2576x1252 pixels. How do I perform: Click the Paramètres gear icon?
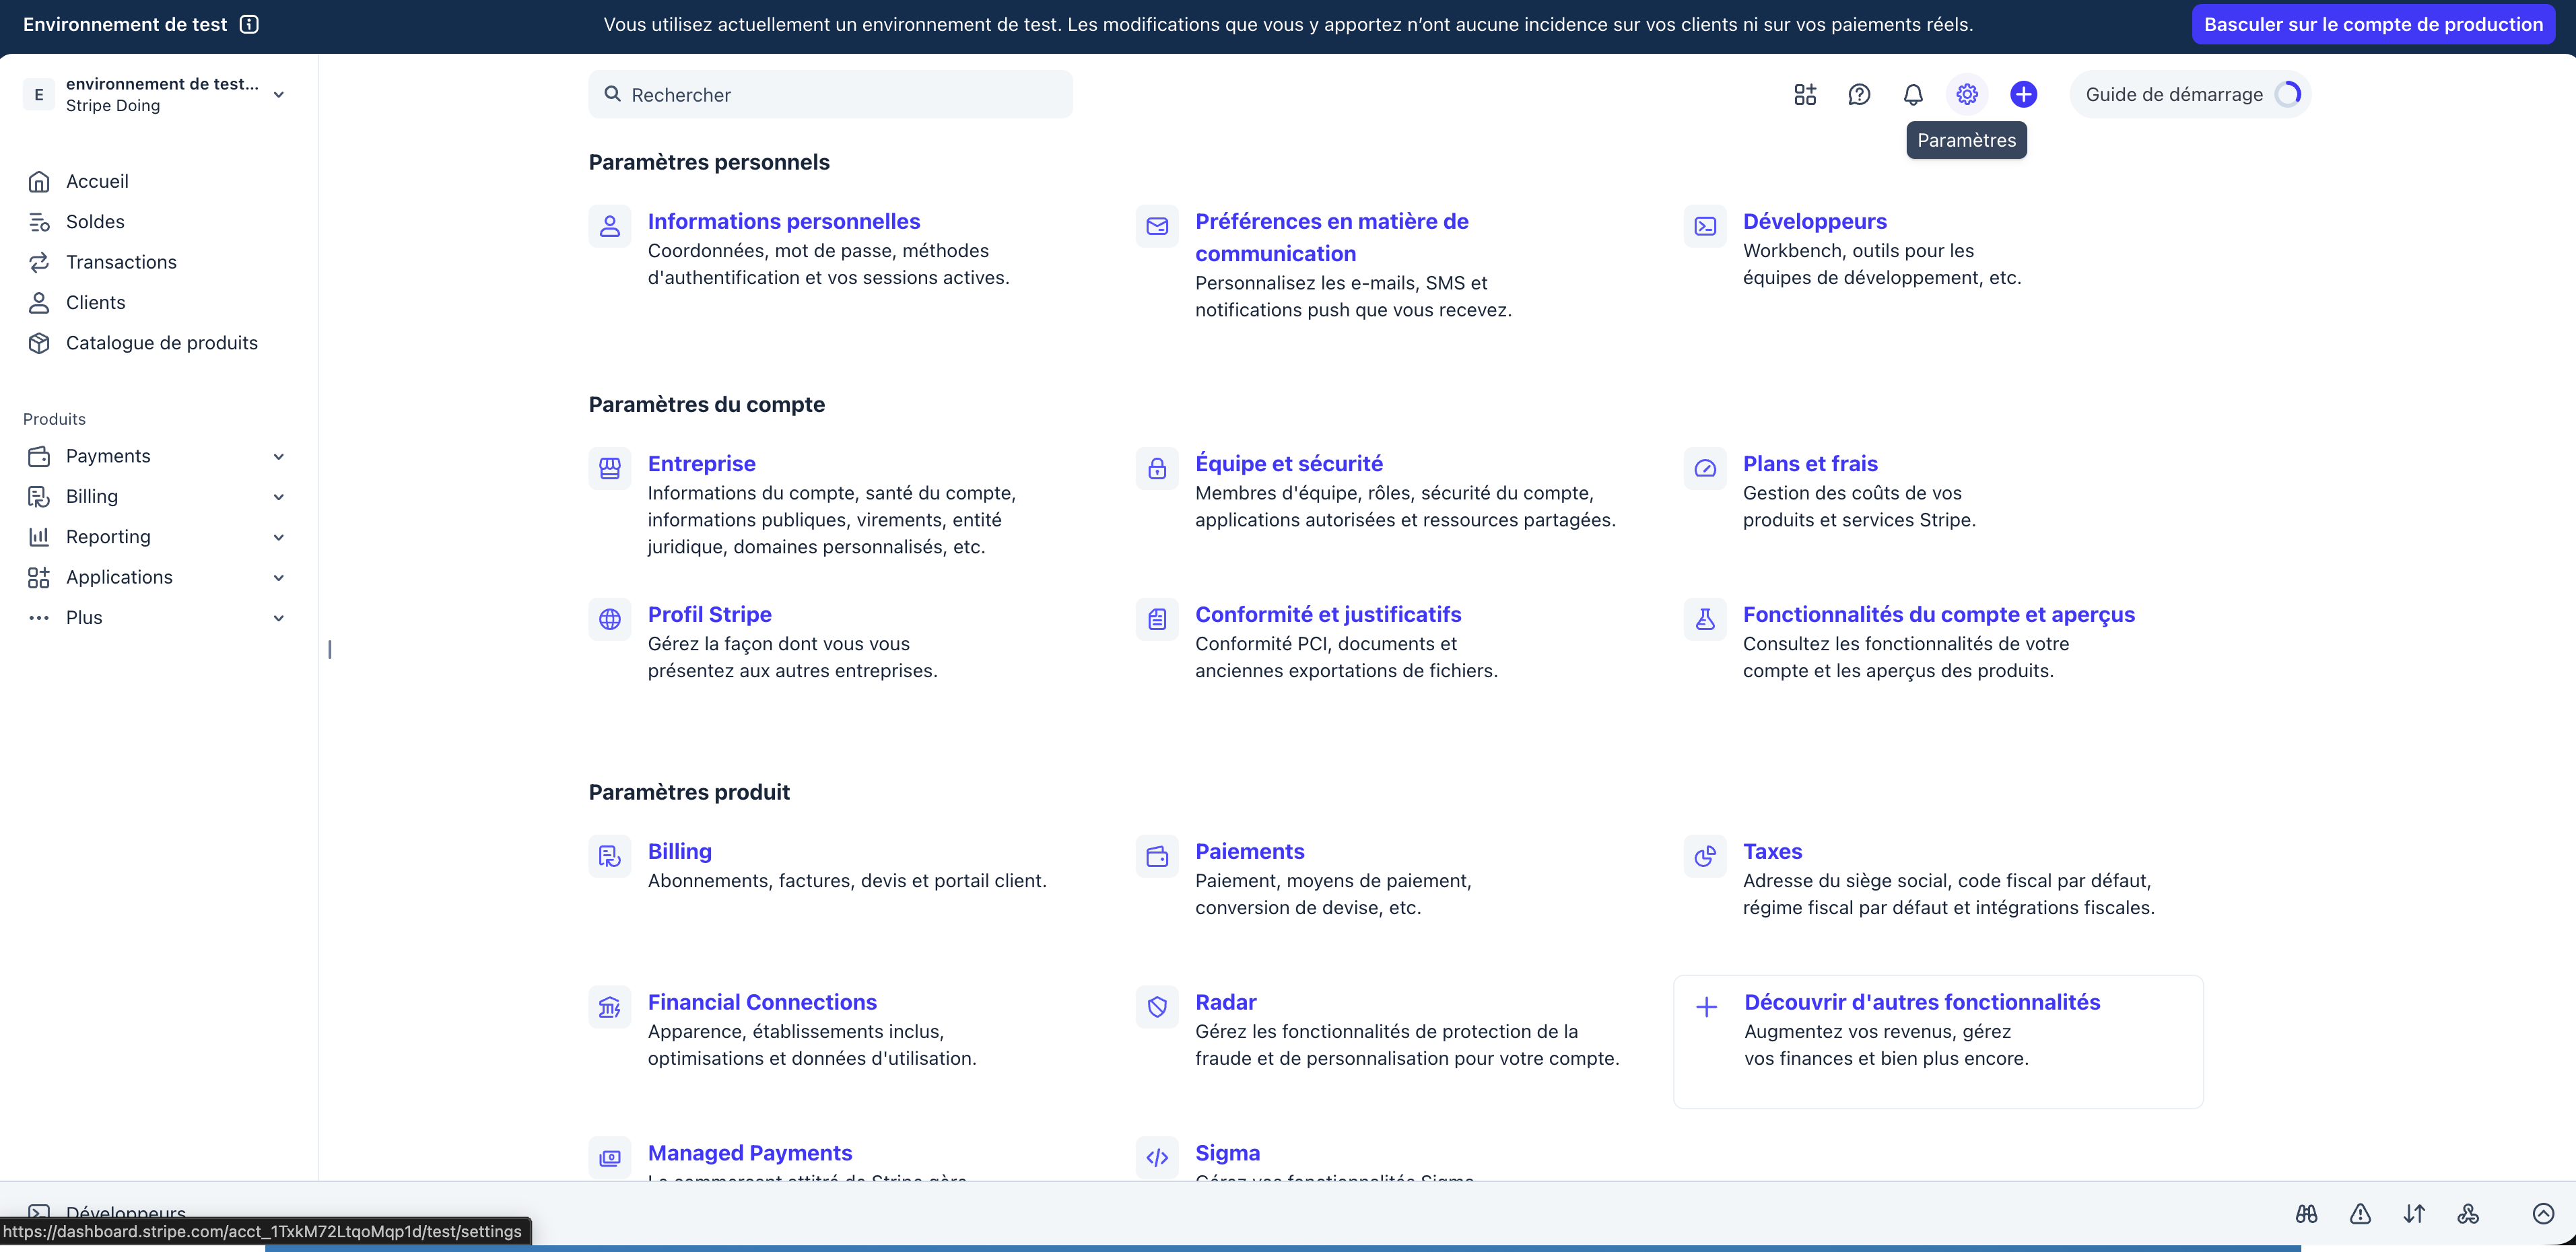[x=1967, y=94]
